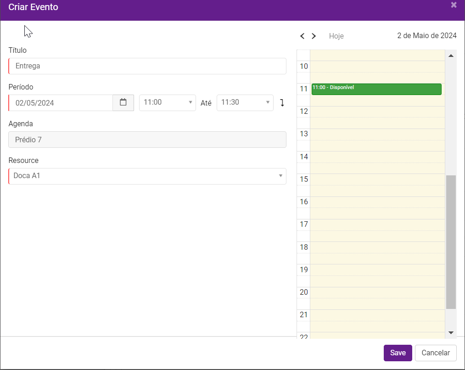Screen dimensions: 465x370
Task: Close the Criar Evento dialog
Action: coord(454,5)
